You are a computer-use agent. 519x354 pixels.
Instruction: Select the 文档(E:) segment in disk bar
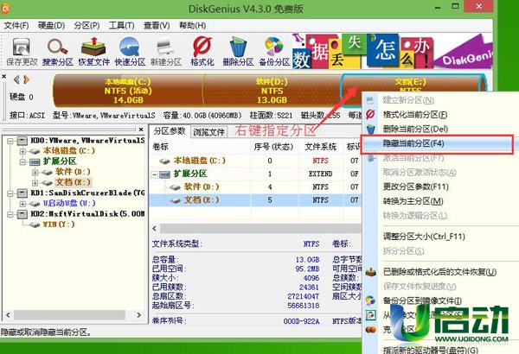[x=410, y=83]
